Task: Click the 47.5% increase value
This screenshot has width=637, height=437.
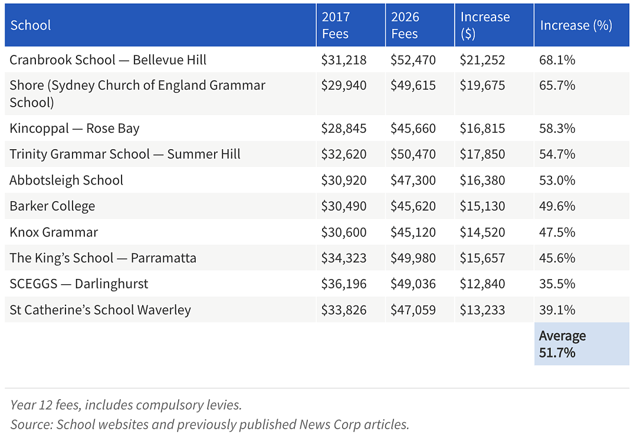Action: click(557, 232)
